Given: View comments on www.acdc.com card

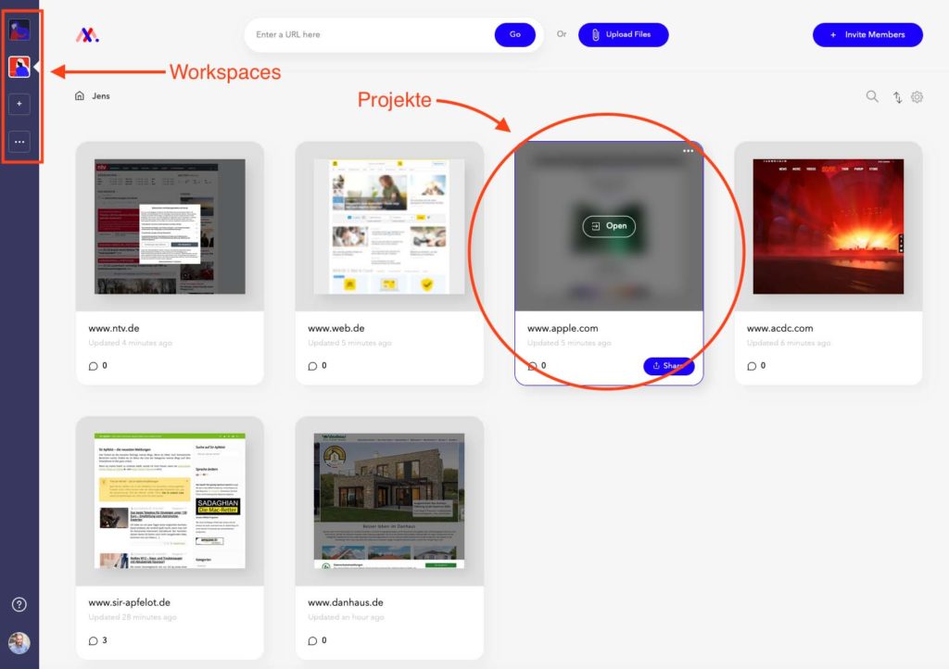Looking at the screenshot, I should coord(756,365).
